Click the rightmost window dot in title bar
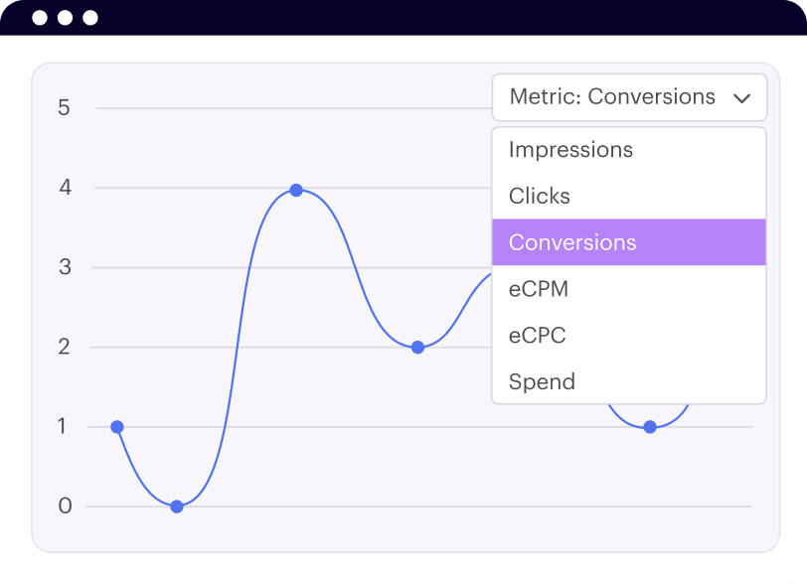807x584 pixels. [x=90, y=18]
